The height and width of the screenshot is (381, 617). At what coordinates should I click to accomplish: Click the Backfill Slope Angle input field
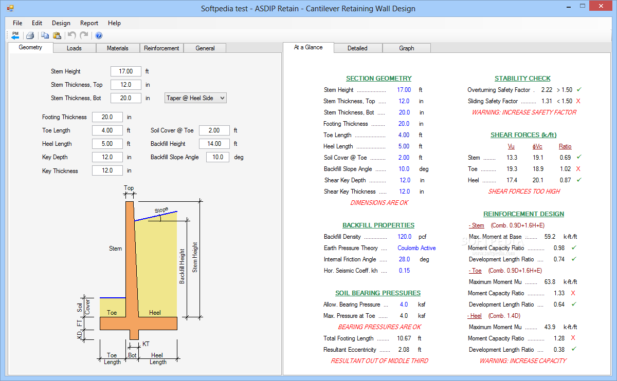coord(218,157)
